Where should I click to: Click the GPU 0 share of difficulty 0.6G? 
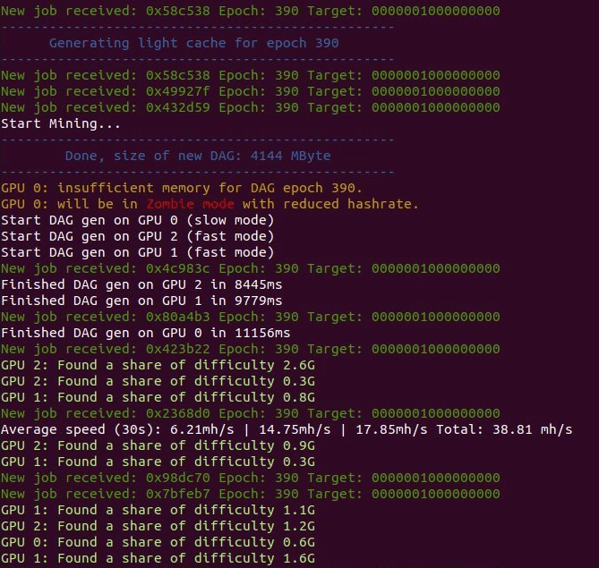pyautogui.click(x=158, y=542)
